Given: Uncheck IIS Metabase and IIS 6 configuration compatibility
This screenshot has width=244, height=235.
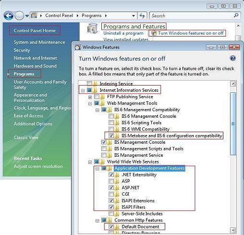Looking at the screenshot, I should click(x=111, y=136).
